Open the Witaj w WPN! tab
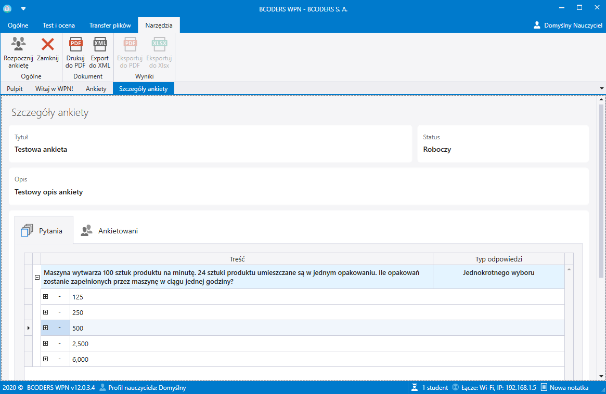Image resolution: width=606 pixels, height=394 pixels. [x=54, y=88]
